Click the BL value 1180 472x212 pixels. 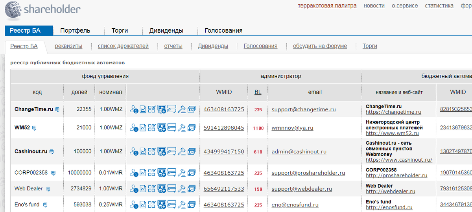click(258, 128)
